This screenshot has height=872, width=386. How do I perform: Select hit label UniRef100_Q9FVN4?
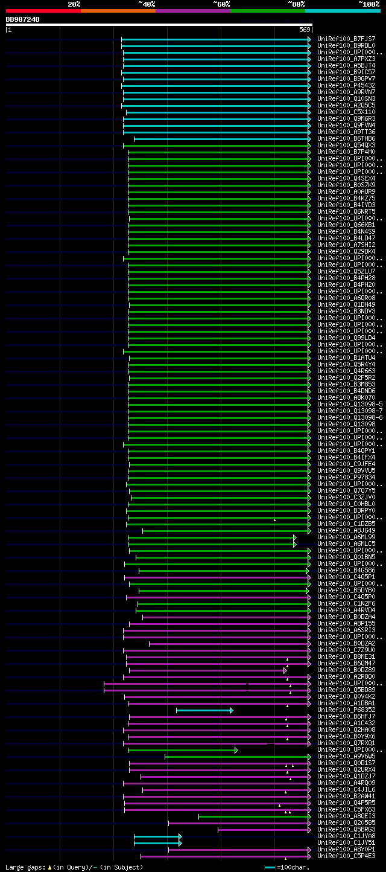coord(346,125)
